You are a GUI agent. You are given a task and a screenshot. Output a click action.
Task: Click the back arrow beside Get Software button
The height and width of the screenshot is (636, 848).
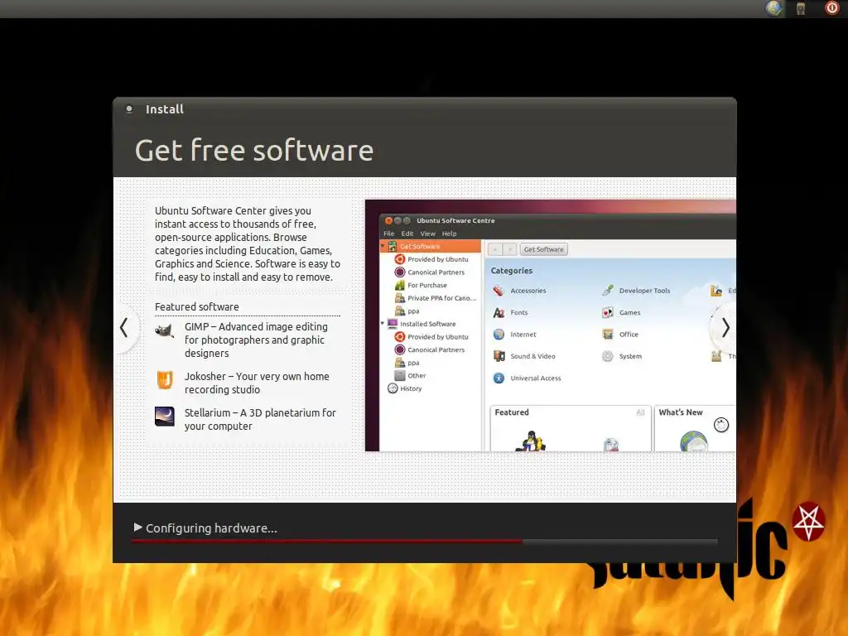click(495, 249)
